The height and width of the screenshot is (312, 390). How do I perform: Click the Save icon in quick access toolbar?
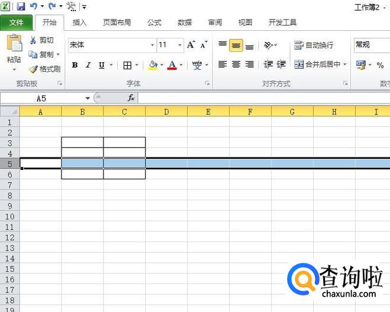click(x=21, y=7)
